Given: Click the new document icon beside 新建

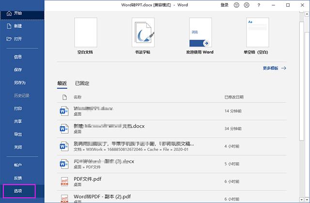Looking at the screenshot, I should pos(9,26).
